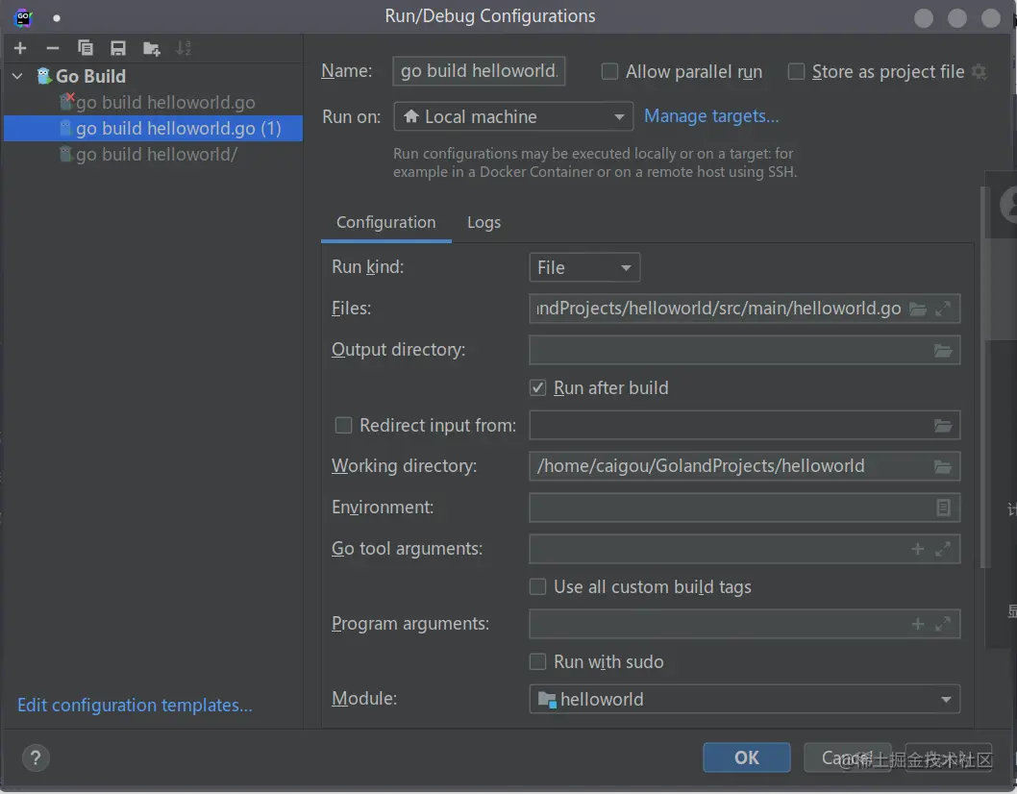Sort configurations alphabetically
This screenshot has height=794, width=1017.
184,48
